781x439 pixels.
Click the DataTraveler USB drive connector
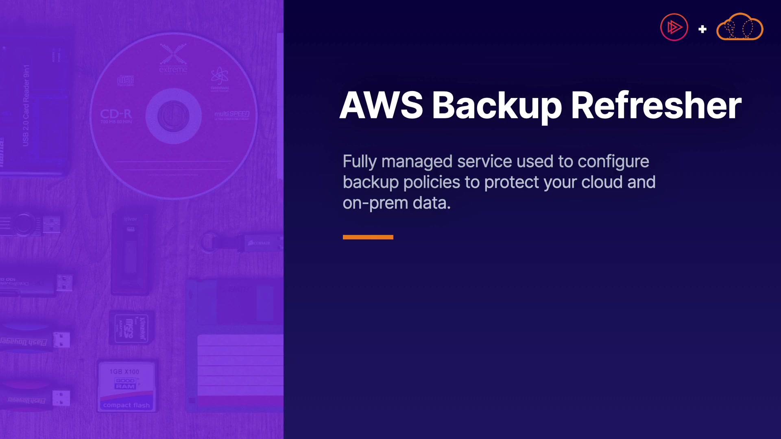(64, 283)
